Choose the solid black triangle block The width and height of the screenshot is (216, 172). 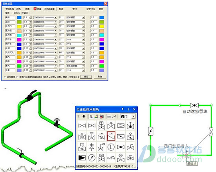tap(82, 158)
